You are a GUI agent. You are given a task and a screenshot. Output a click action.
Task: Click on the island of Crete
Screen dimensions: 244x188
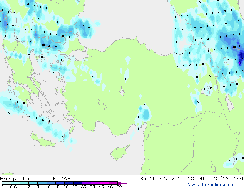tap(42, 140)
